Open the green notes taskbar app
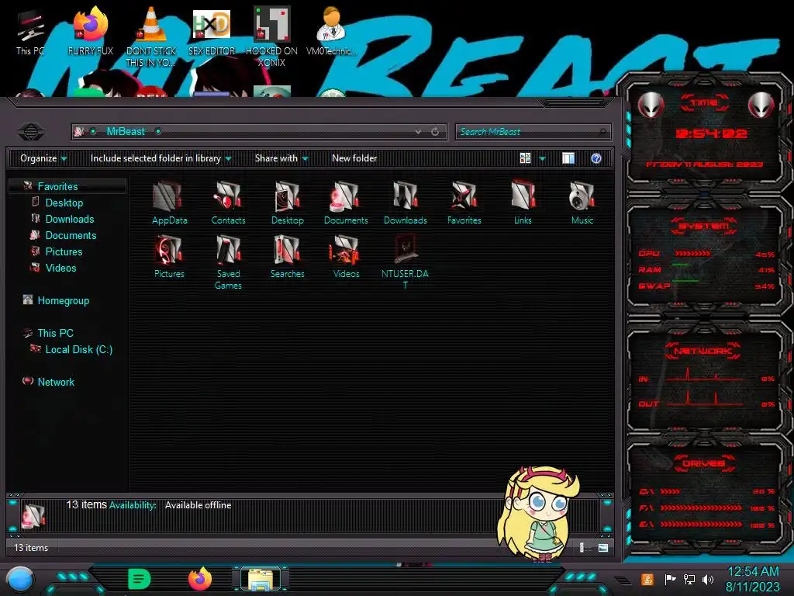The width and height of the screenshot is (794, 596). point(140,579)
